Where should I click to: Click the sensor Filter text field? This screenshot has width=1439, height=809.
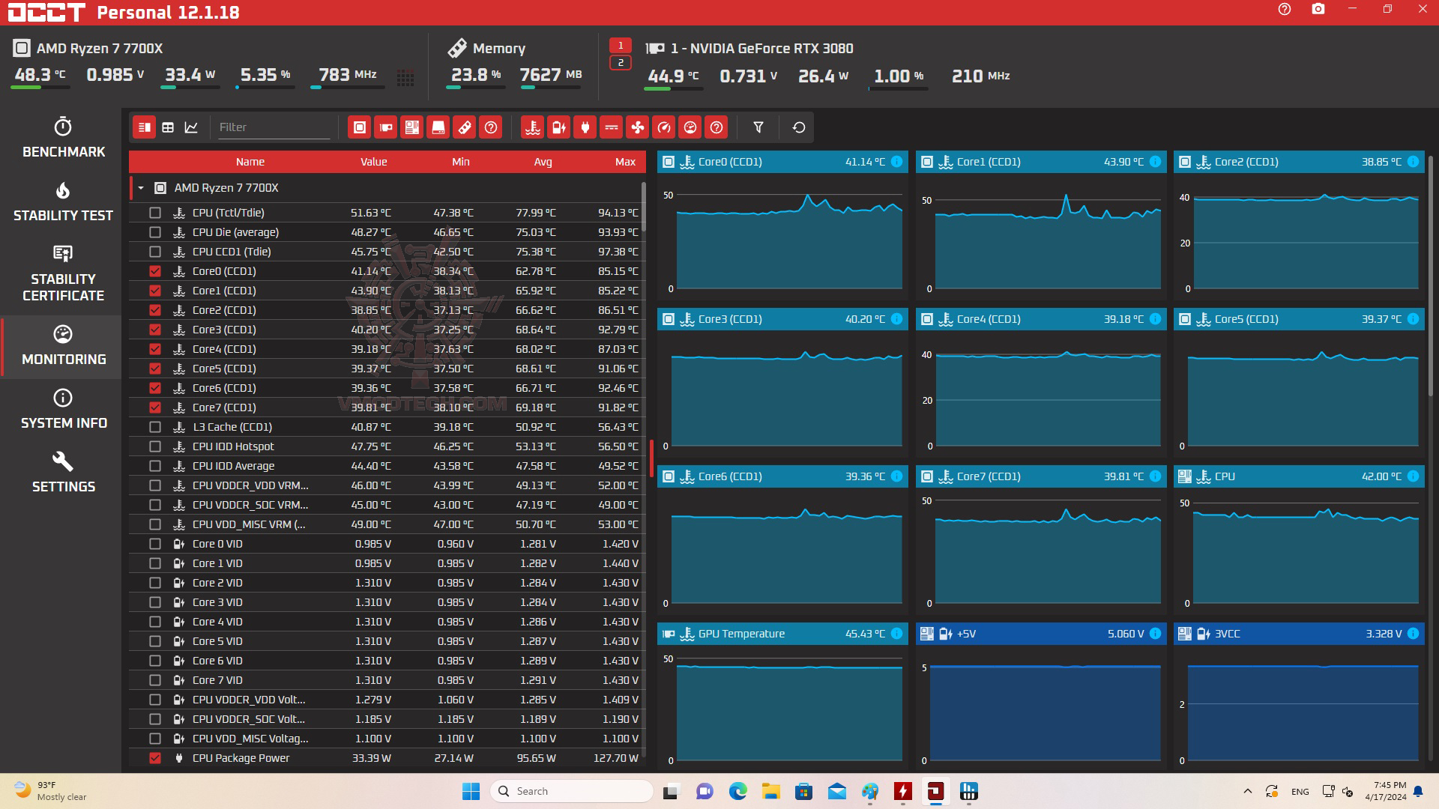273,127
